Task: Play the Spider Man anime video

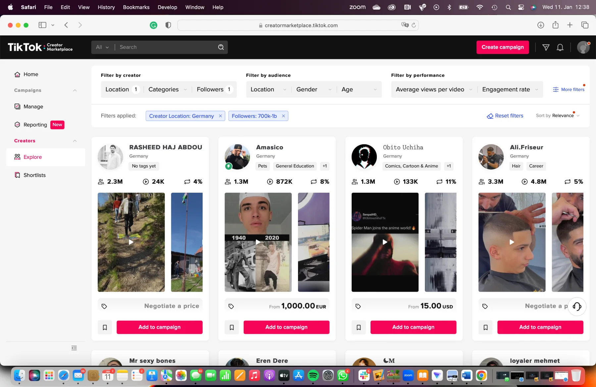Action: [385, 242]
